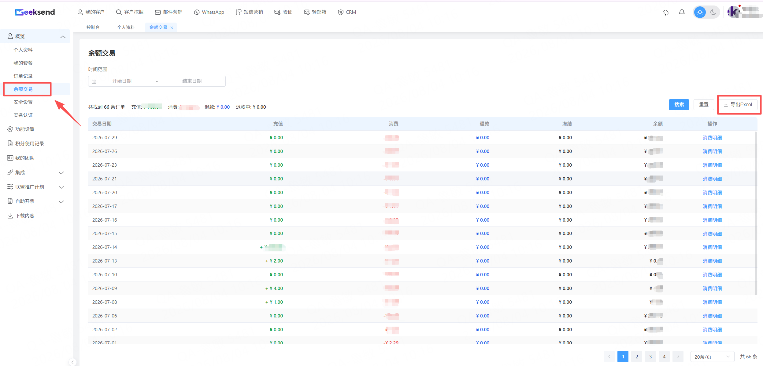Open 消费明细 for 2026-07-02

coord(712,330)
